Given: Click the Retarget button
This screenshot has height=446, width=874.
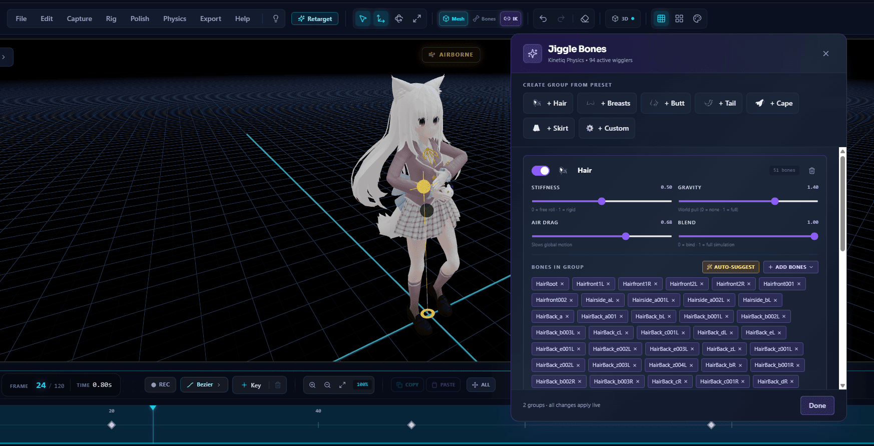Looking at the screenshot, I should pyautogui.click(x=315, y=19).
